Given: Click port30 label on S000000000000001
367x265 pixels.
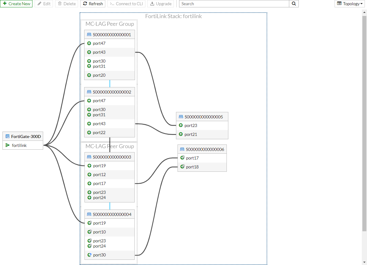Looking at the screenshot, I should click(99, 61).
